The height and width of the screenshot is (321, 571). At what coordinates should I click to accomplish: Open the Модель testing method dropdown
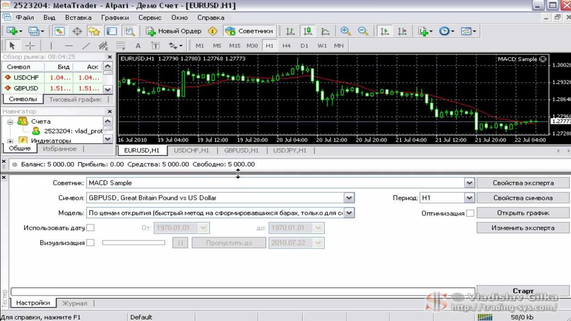pyautogui.click(x=349, y=213)
